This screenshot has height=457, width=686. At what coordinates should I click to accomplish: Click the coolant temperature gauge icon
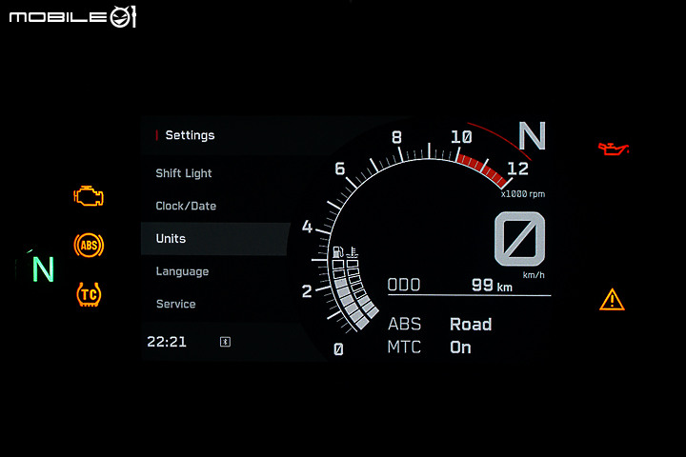353,252
